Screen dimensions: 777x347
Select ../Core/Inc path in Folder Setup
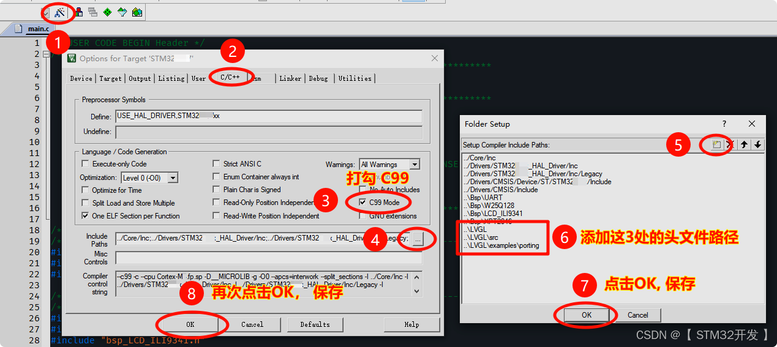coord(479,158)
